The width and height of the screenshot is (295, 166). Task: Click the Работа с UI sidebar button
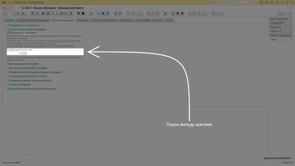pyautogui.click(x=281, y=31)
